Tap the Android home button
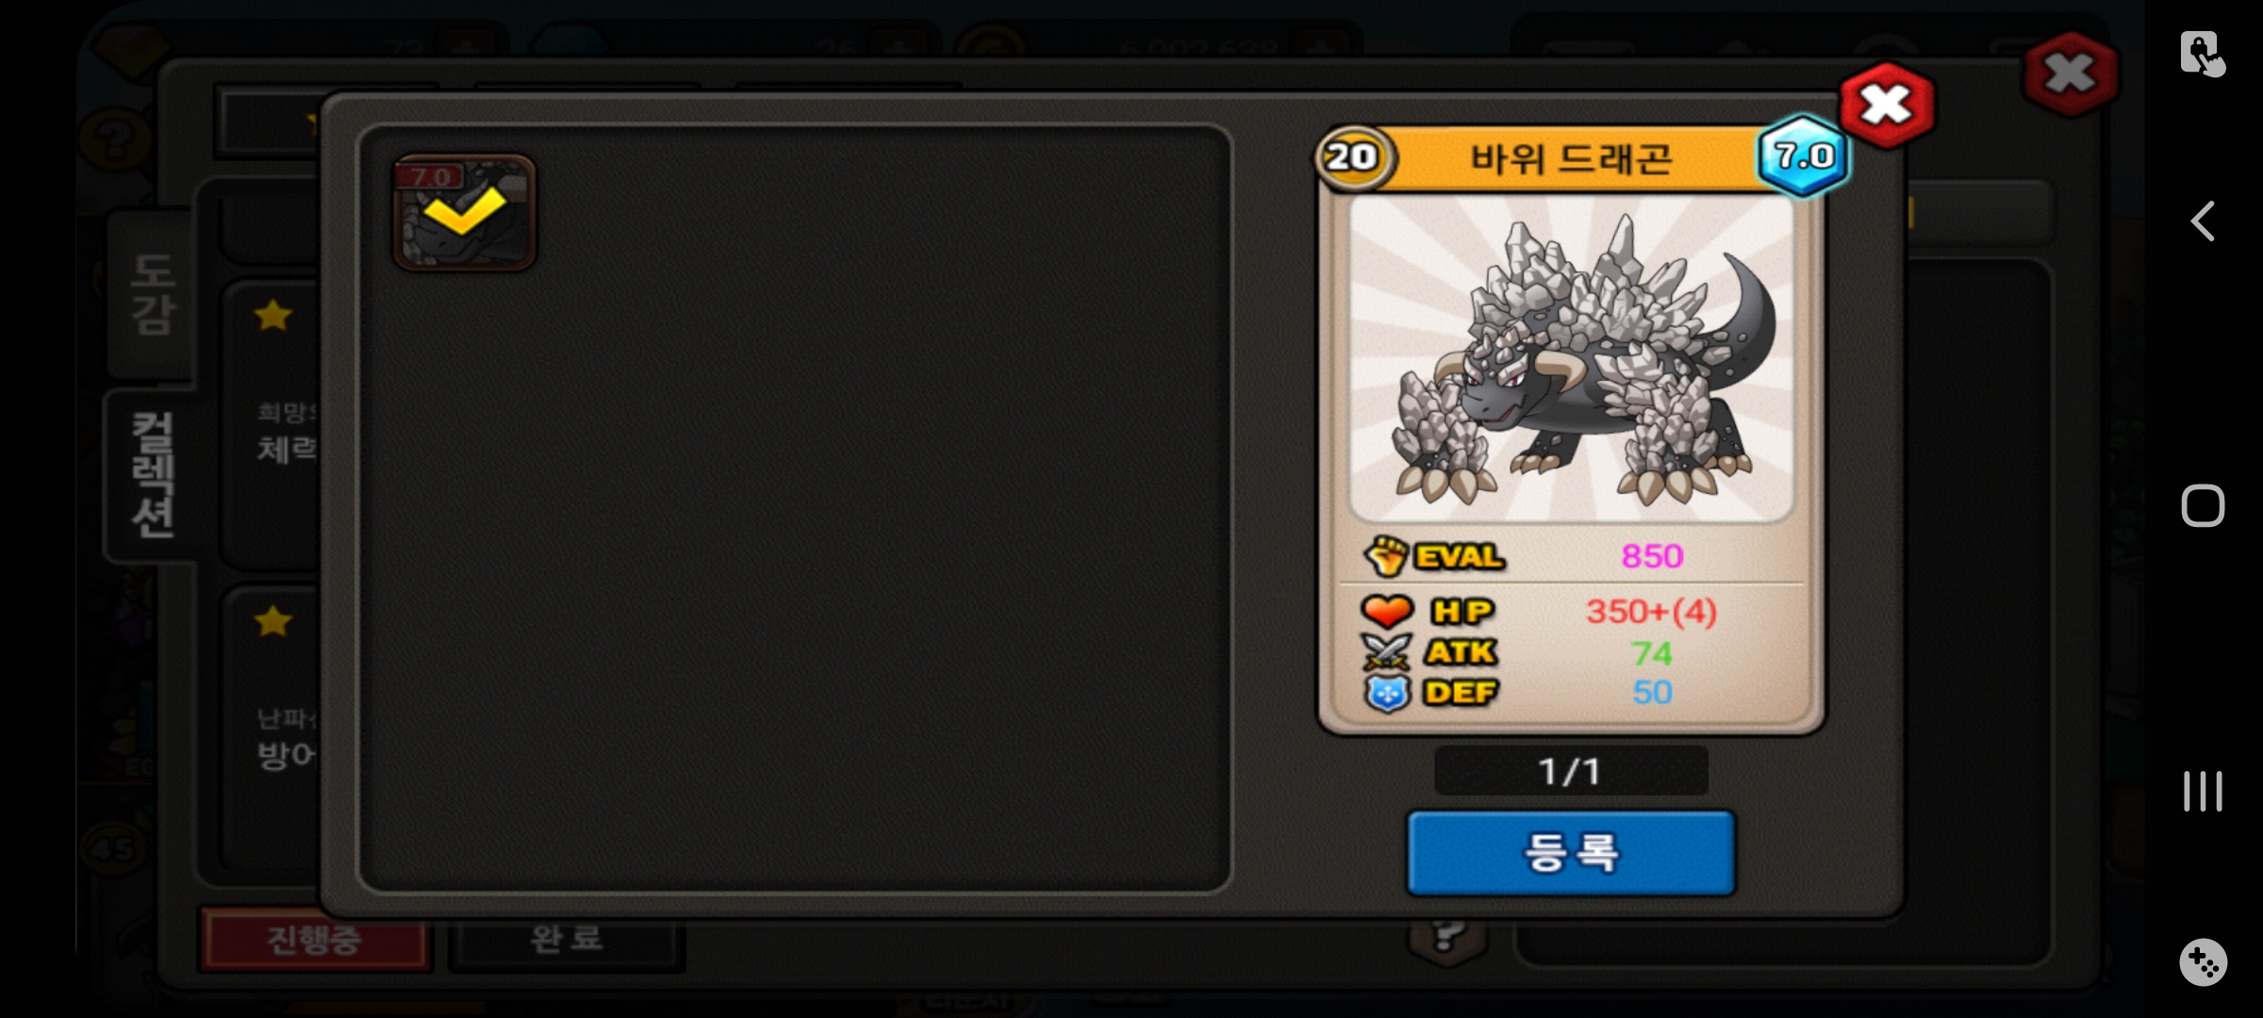 click(2203, 506)
